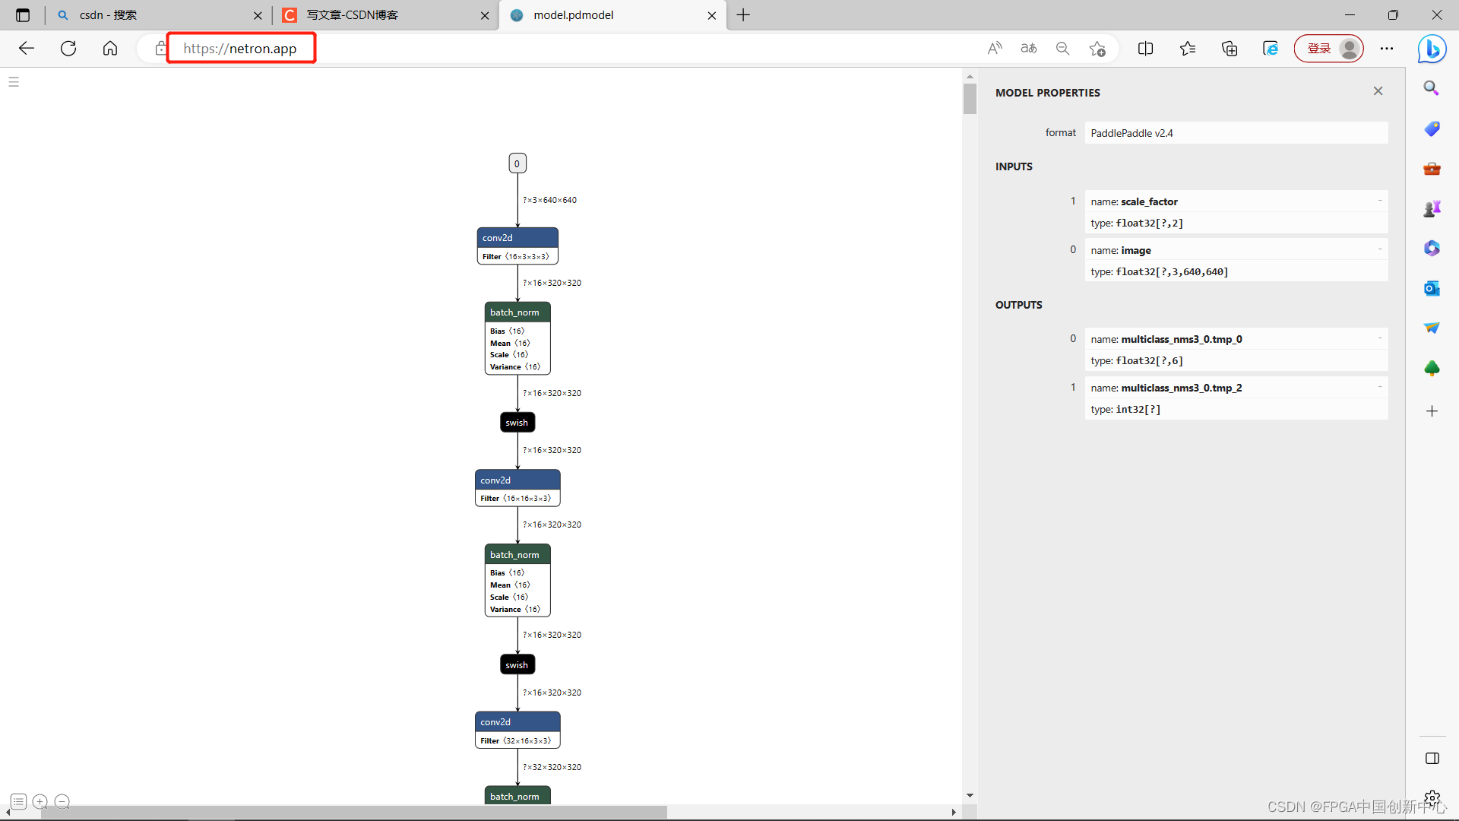Click the browser zoom-out magnifier icon
Viewport: 1459px width, 821px height.
[1063, 49]
